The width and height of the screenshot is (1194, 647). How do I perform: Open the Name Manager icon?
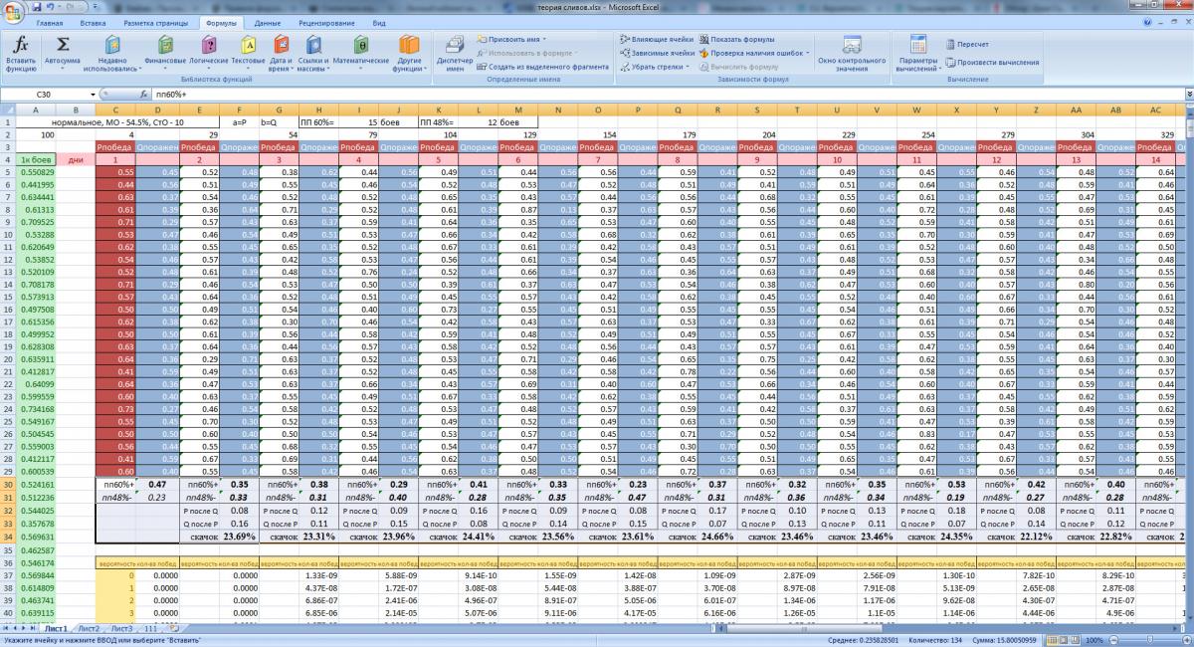455,52
